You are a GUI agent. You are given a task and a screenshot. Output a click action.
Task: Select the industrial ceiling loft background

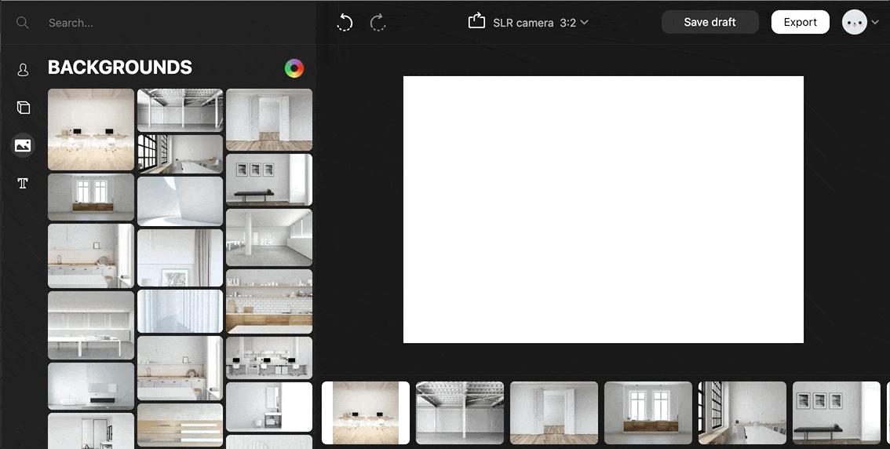[x=180, y=110]
